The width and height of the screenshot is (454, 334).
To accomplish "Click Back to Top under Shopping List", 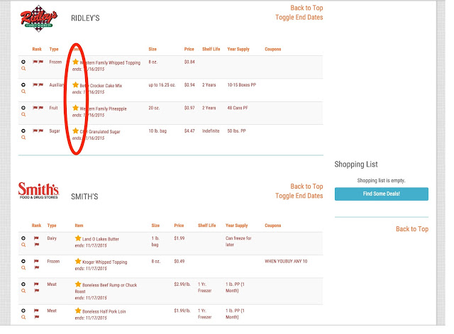I will [412, 229].
